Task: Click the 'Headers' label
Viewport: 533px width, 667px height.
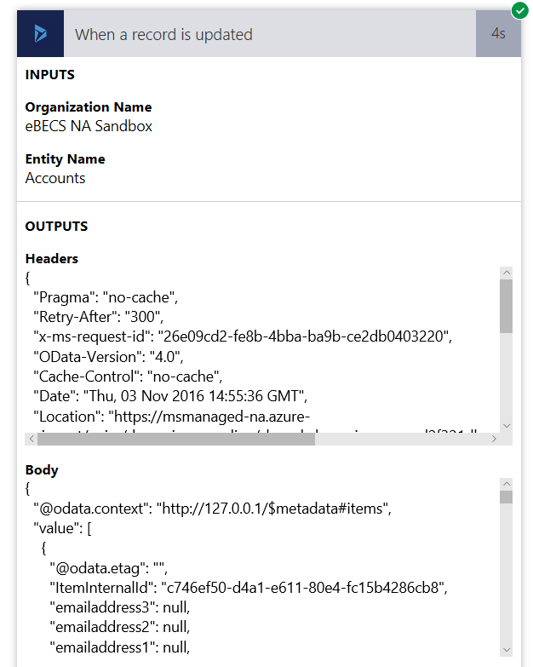Action: click(52, 259)
